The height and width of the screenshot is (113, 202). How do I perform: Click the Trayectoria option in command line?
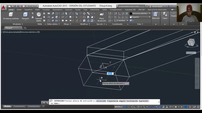(112, 101)
